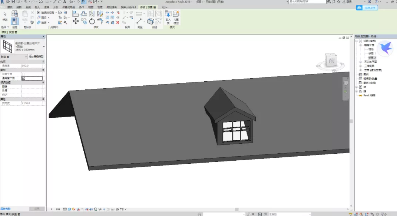Image resolution: width=397 pixels, height=216 pixels.
Task: Click the Properties palette icon in ribbon
Action: pyautogui.click(x=15, y=21)
